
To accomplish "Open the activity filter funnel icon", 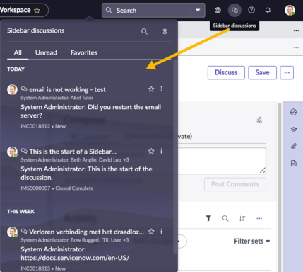I will [208, 218].
